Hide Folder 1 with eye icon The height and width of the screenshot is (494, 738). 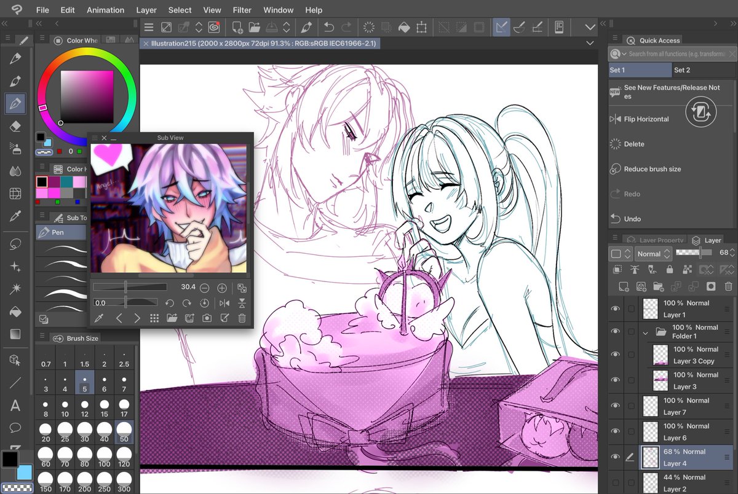click(615, 331)
